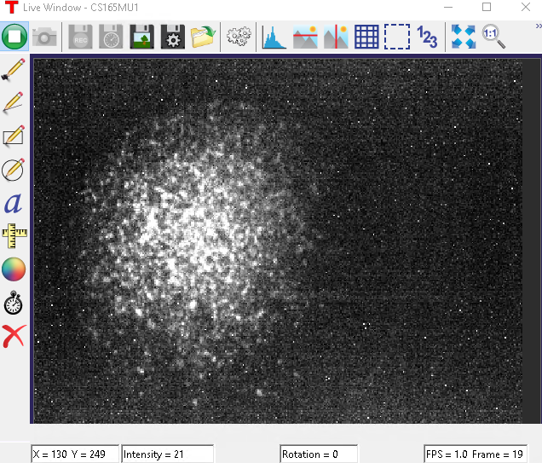The image size is (542, 463).
Task: Toggle the horizontal line profile icon
Action: click(x=305, y=37)
